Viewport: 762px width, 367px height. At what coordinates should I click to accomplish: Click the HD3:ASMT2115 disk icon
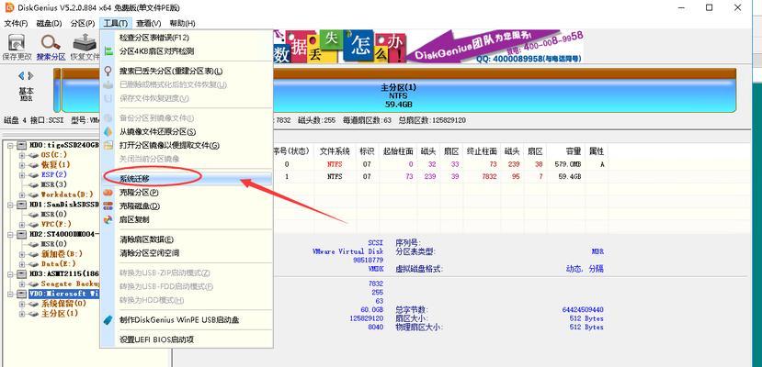(22, 274)
